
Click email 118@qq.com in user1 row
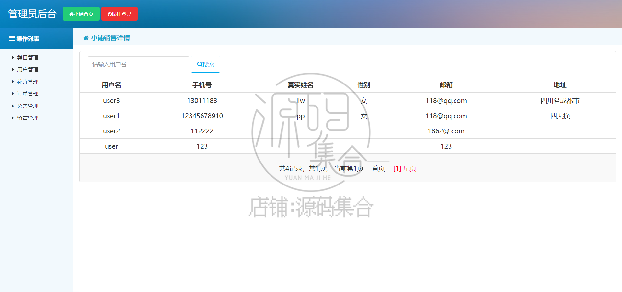pos(446,116)
